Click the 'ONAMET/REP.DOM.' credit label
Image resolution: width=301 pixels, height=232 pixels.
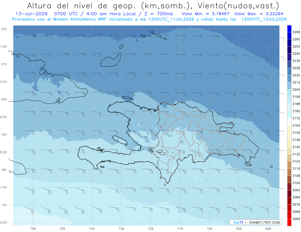(265, 222)
